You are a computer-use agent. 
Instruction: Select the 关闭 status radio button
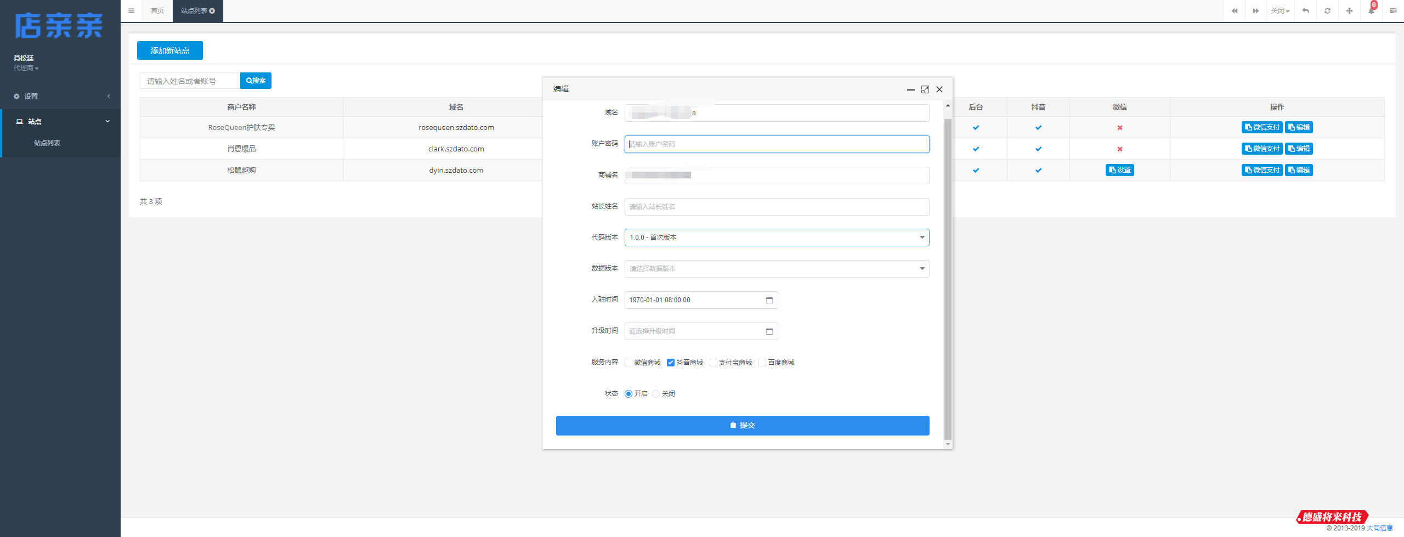coord(656,394)
